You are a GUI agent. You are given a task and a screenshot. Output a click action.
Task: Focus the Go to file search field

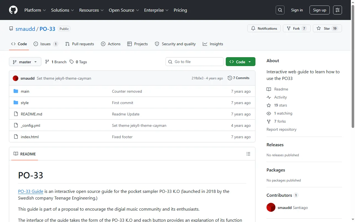(x=194, y=62)
